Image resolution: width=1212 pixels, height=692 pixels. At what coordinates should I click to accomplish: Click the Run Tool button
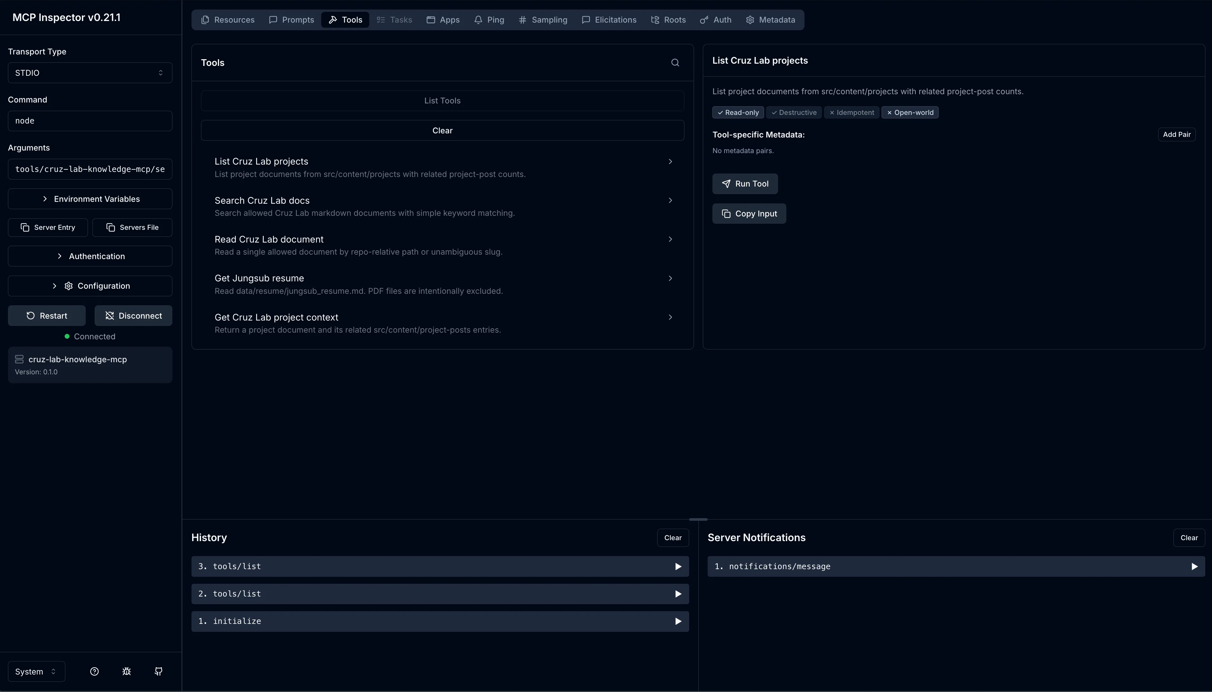745,184
